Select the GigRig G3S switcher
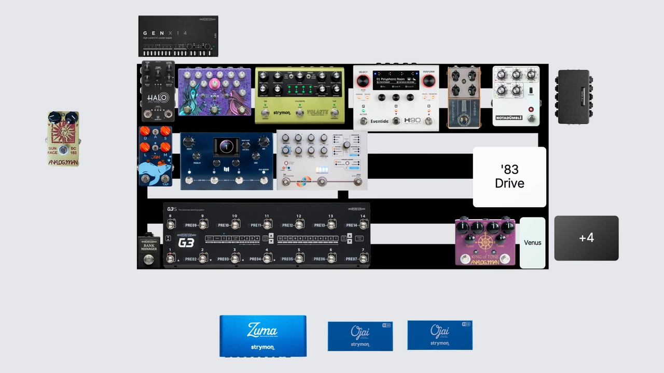 point(267,235)
